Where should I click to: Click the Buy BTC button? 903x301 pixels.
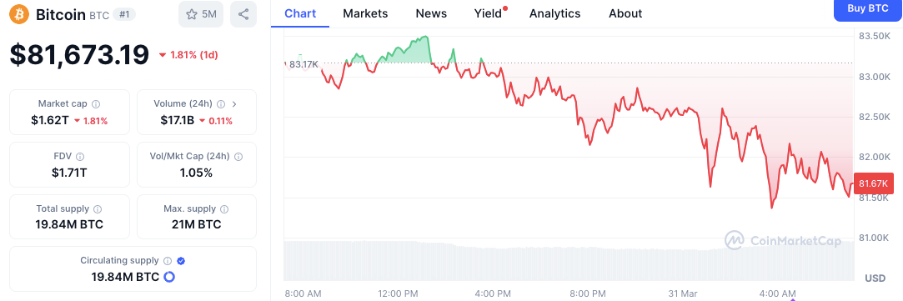coord(868,8)
